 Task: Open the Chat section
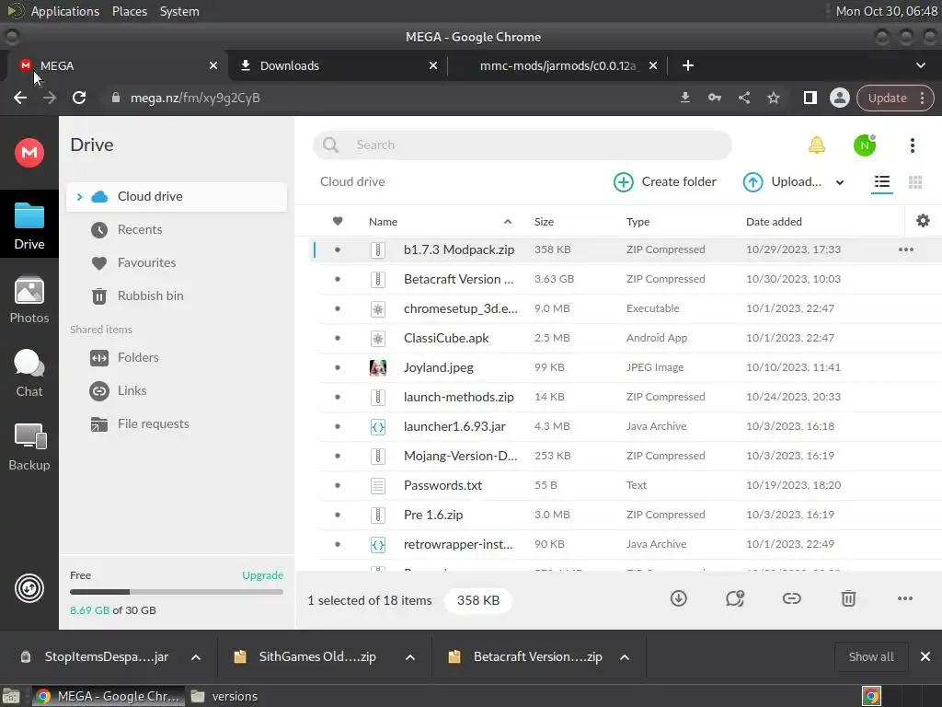click(29, 374)
